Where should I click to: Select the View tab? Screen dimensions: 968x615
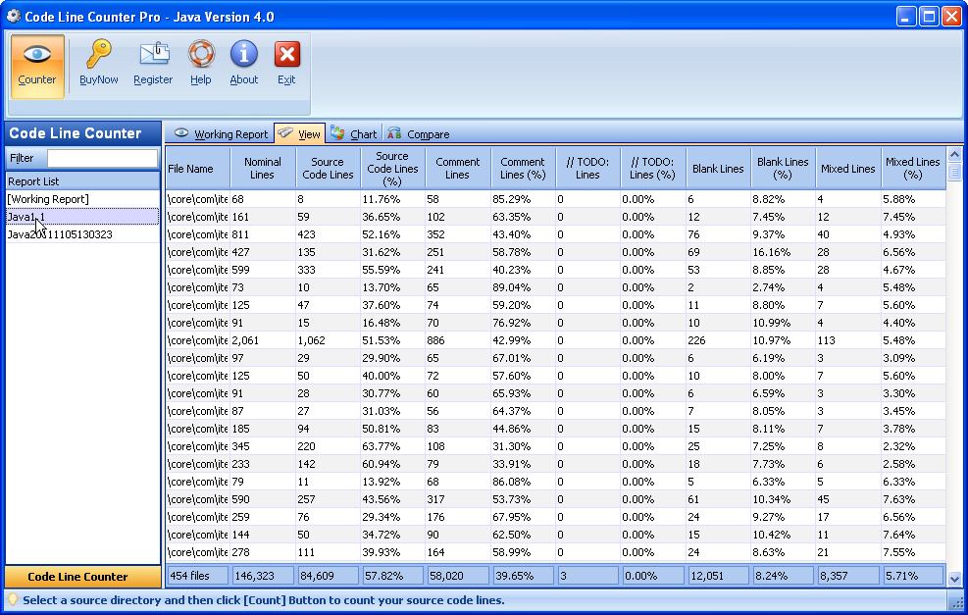pyautogui.click(x=300, y=134)
